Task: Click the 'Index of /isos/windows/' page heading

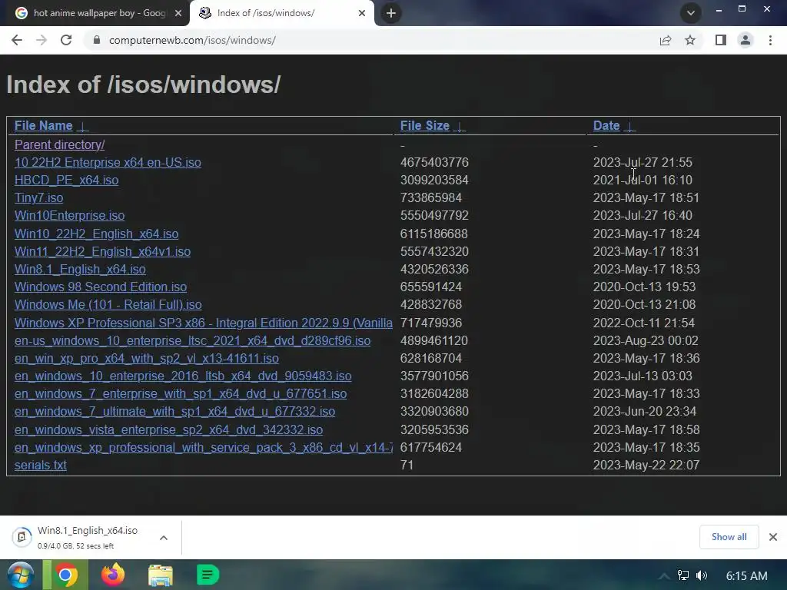Action: (x=144, y=85)
